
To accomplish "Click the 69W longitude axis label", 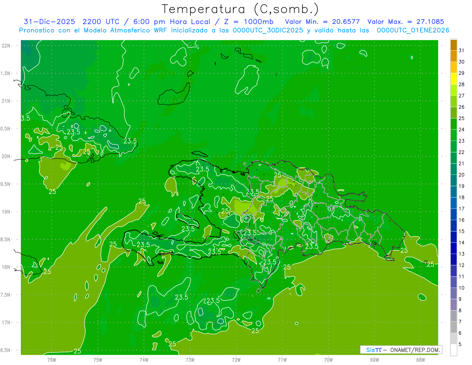I will click(374, 359).
